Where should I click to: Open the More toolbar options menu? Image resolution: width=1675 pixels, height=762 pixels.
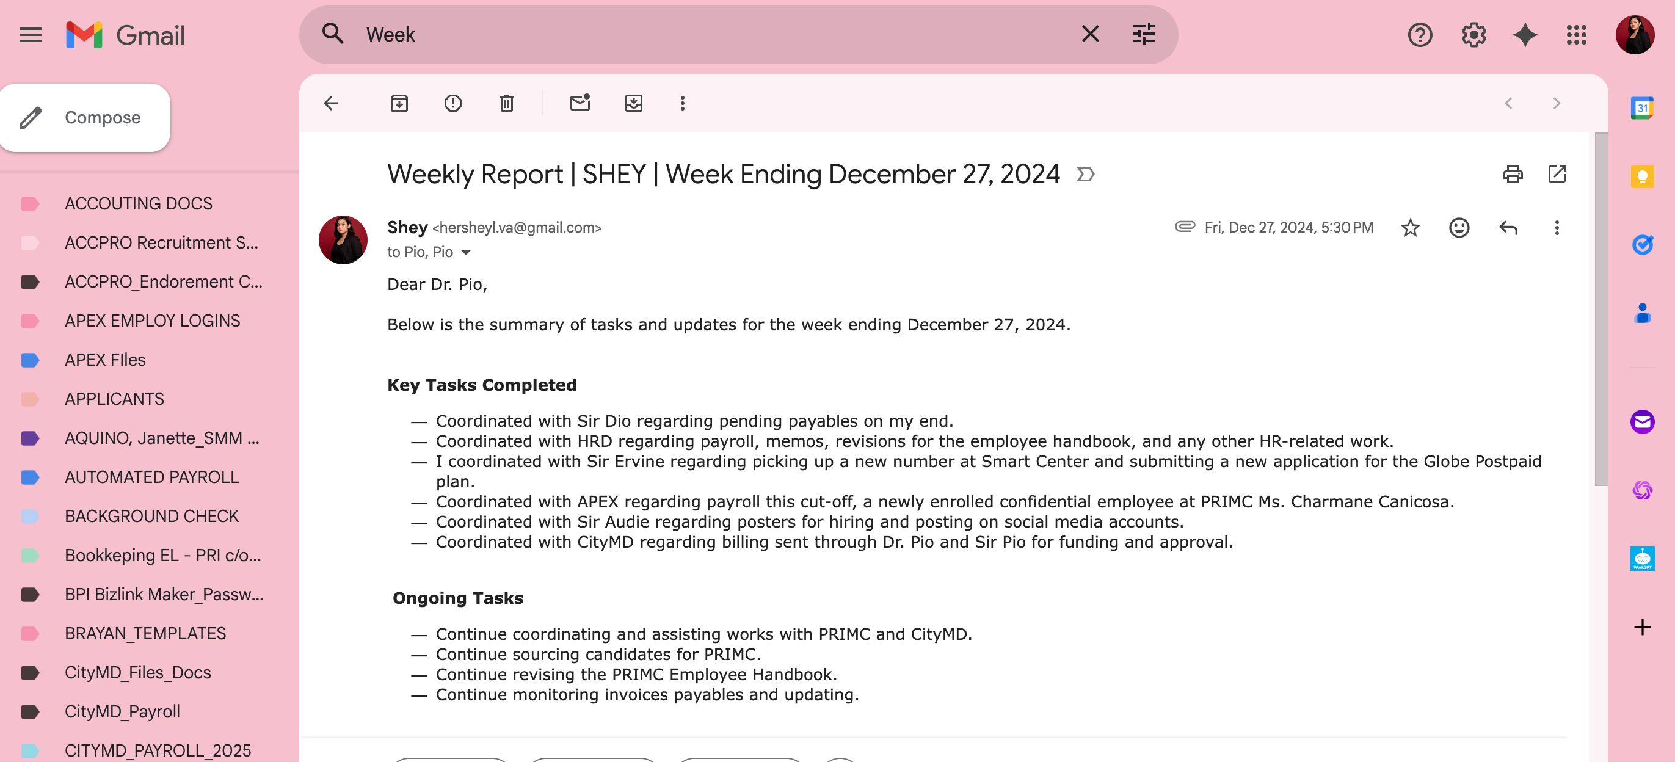[682, 103]
